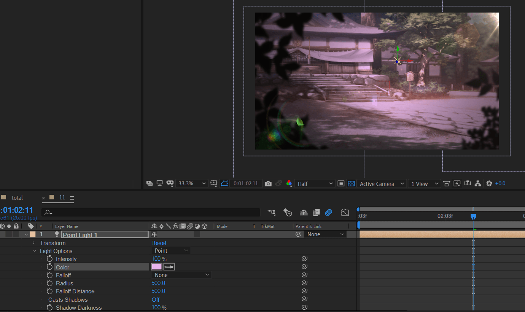Take a snapshot with camera icon
The height and width of the screenshot is (312, 525).
tap(268, 183)
